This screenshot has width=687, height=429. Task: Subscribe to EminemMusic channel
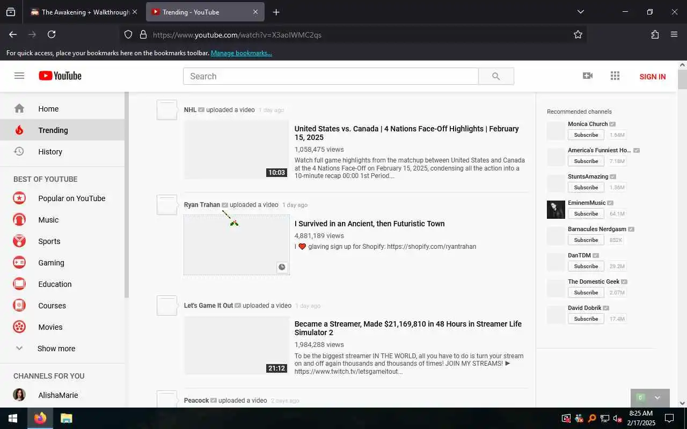click(x=586, y=213)
